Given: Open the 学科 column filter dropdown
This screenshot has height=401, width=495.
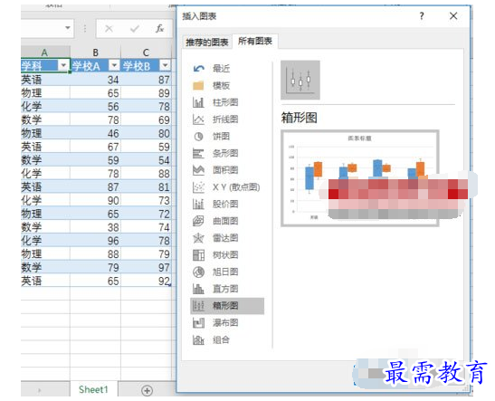Looking at the screenshot, I should (63, 65).
